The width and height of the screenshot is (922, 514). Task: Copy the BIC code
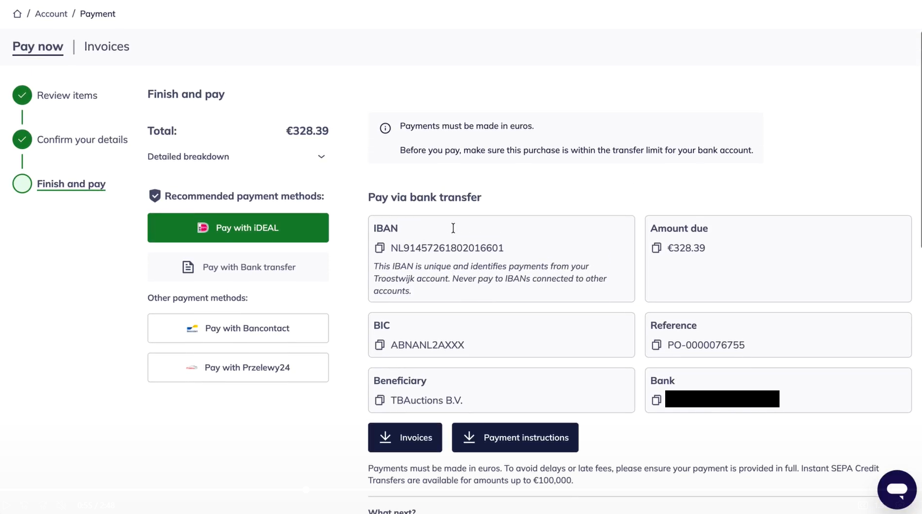(379, 345)
